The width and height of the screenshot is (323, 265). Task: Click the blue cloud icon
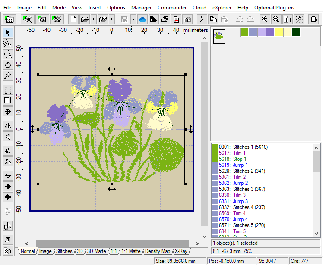(142, 19)
